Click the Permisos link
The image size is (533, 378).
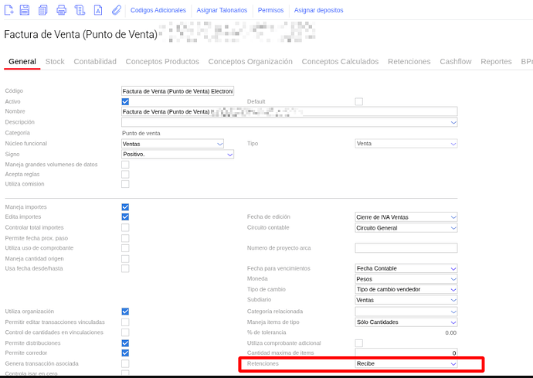click(x=270, y=10)
